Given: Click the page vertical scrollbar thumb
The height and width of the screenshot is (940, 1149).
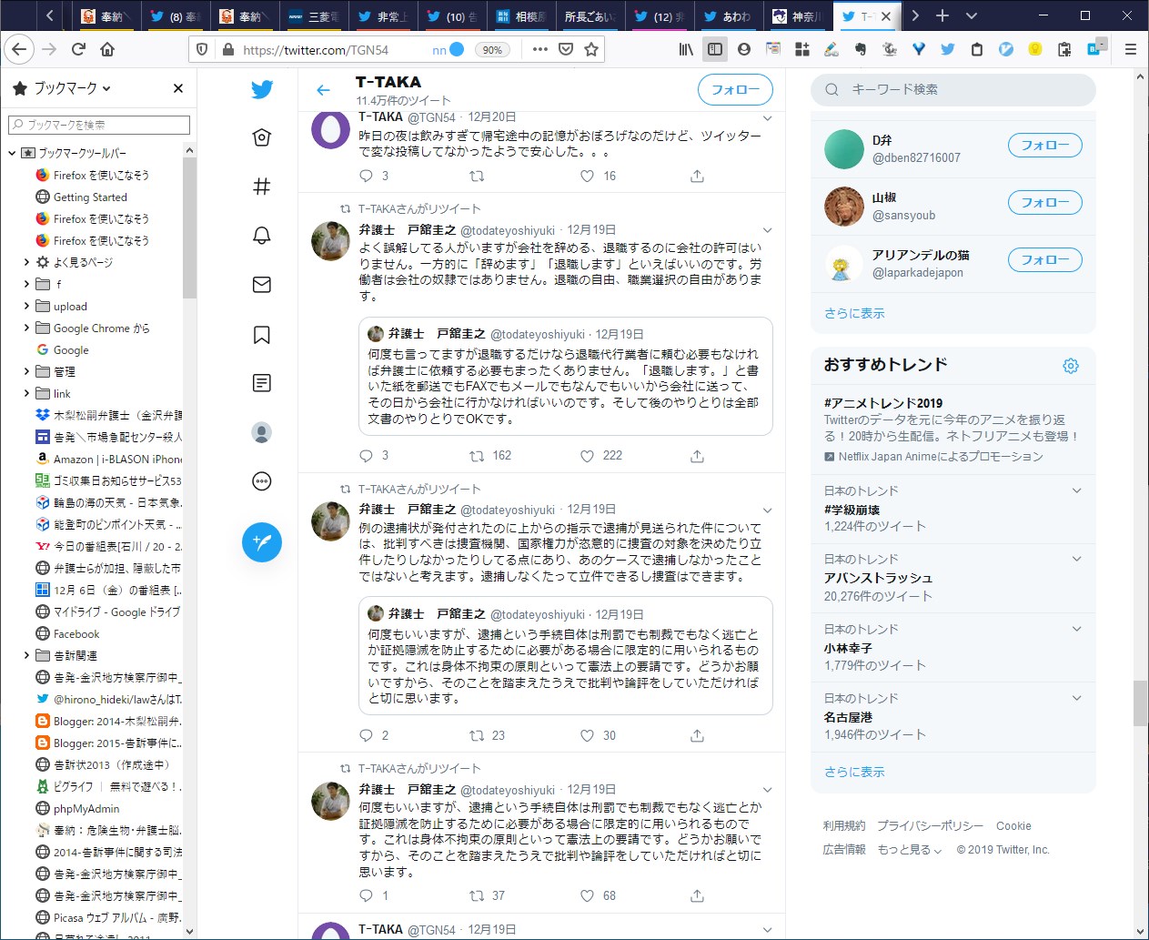Looking at the screenshot, I should tap(1140, 702).
